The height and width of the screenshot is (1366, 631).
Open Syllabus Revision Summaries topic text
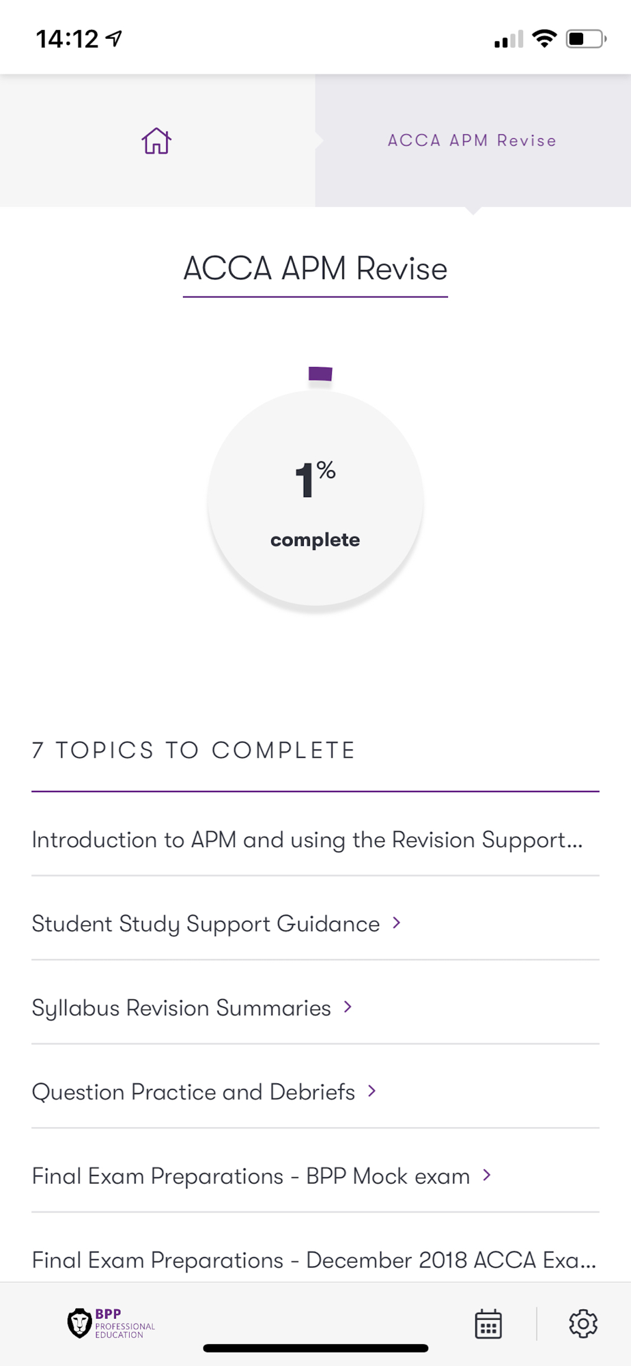point(182,1007)
